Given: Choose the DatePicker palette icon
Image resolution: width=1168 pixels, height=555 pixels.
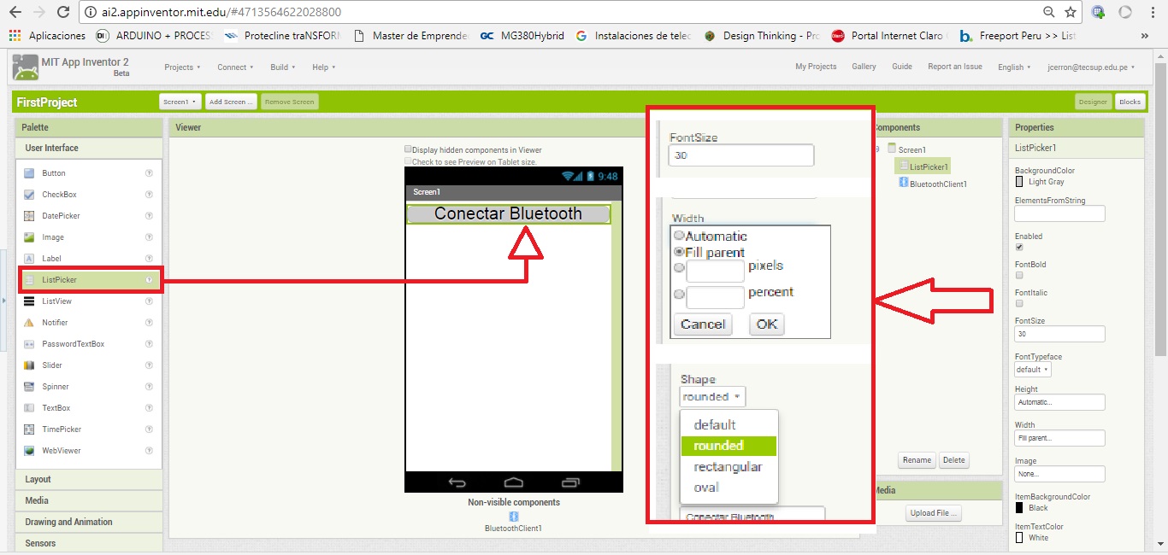Looking at the screenshot, I should [x=29, y=216].
